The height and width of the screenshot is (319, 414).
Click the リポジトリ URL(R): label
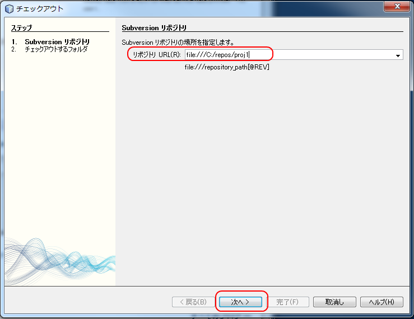coord(156,55)
